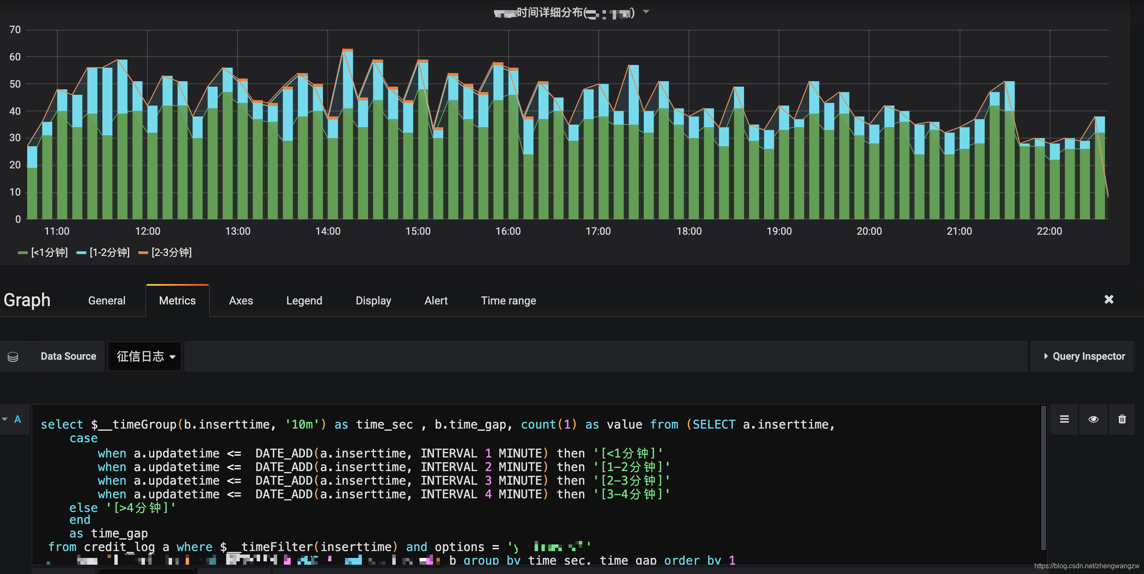
Task: Go to the Alert tab
Action: pyautogui.click(x=436, y=301)
